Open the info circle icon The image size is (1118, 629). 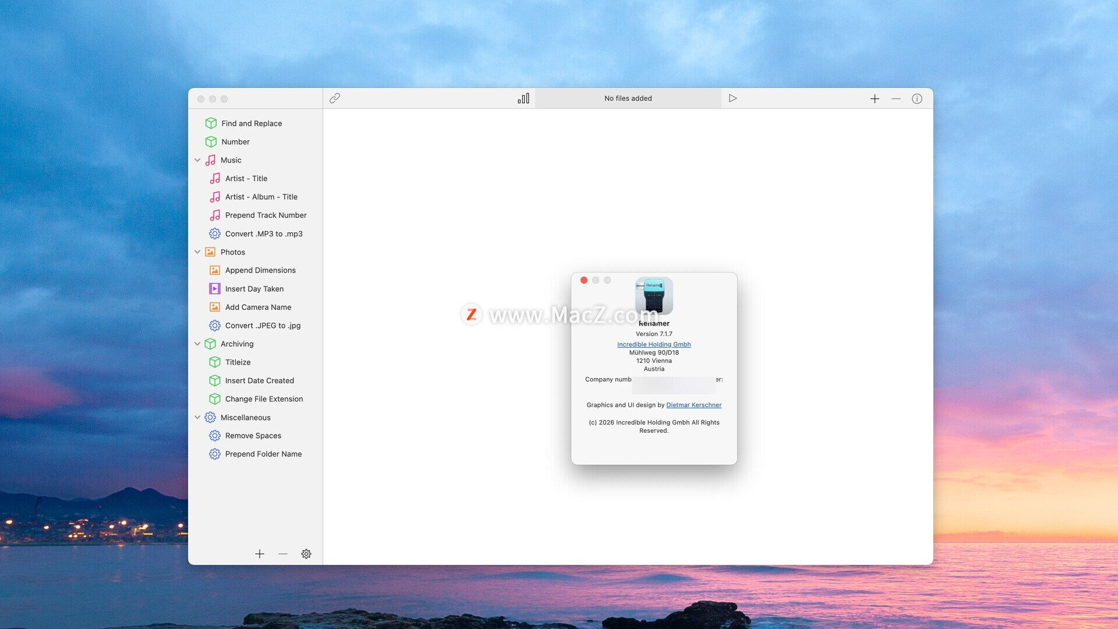tap(917, 99)
